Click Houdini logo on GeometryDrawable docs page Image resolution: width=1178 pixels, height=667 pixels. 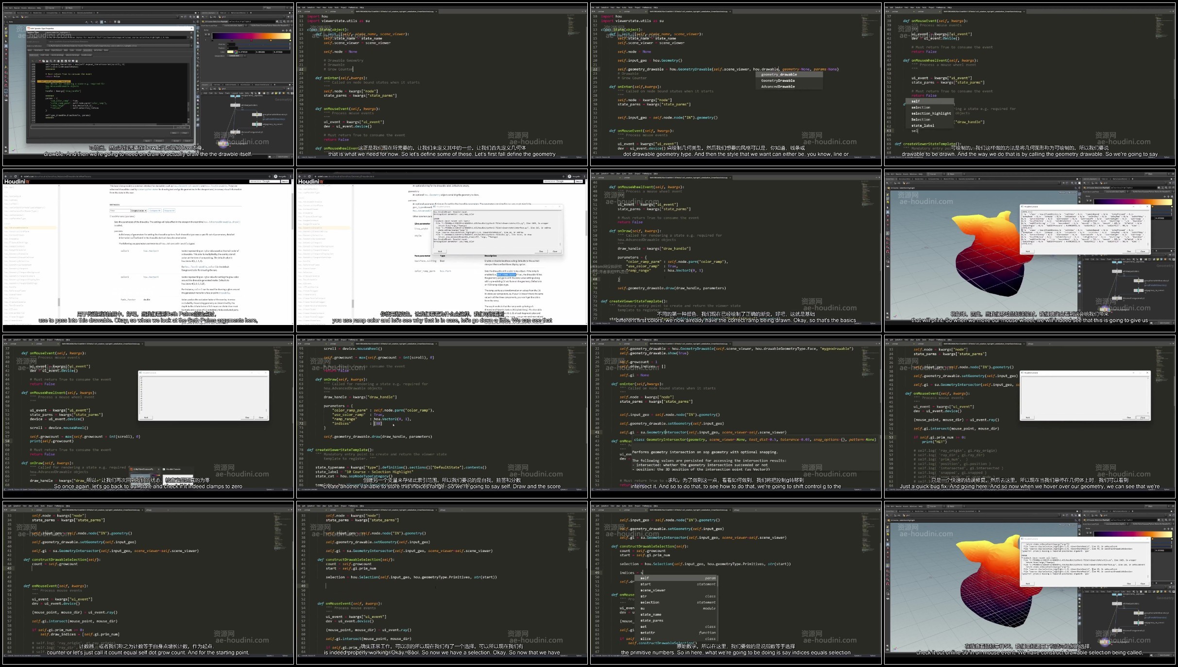[310, 182]
